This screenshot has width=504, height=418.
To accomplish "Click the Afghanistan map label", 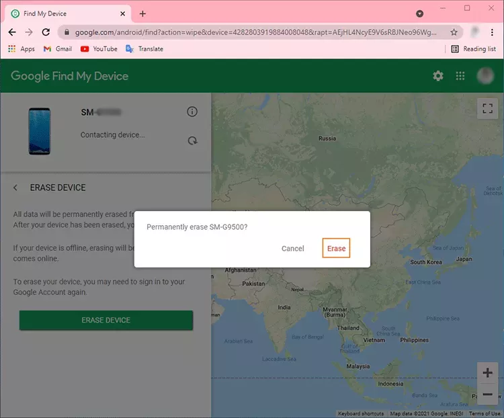I will coord(241,270).
